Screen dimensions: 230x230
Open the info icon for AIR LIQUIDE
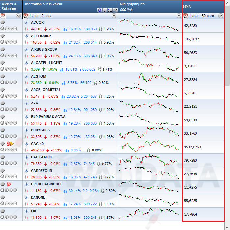26,36
